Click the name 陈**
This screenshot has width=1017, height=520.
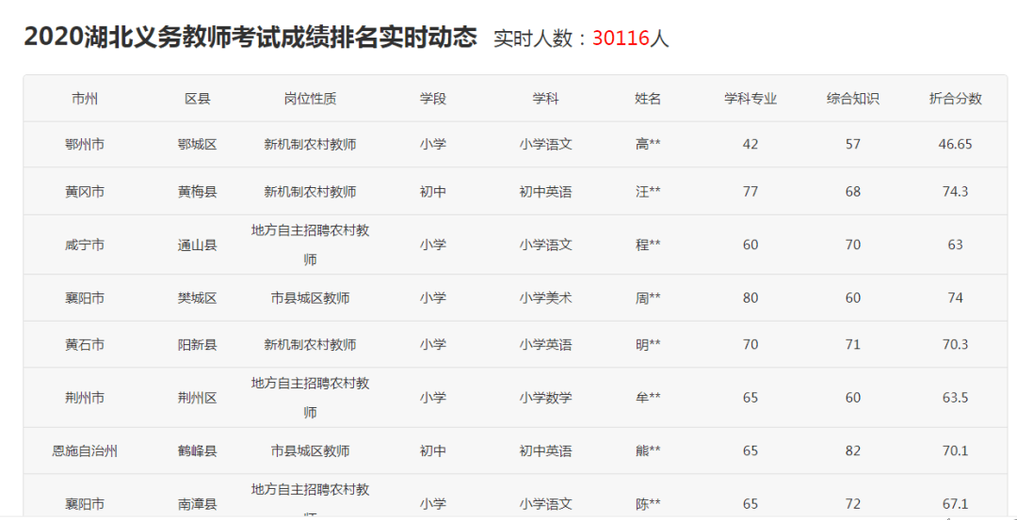pos(648,504)
